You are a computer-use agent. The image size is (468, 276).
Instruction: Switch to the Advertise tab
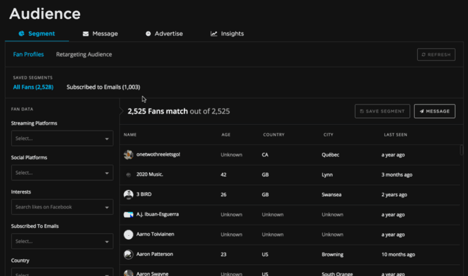[x=164, y=34]
